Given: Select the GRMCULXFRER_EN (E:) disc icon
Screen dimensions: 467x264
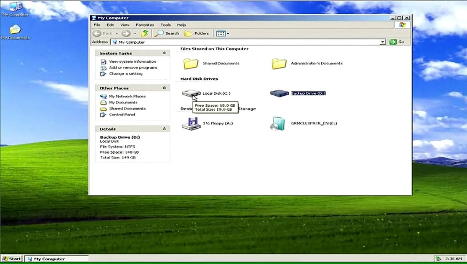Looking at the screenshot, I should click(x=278, y=124).
